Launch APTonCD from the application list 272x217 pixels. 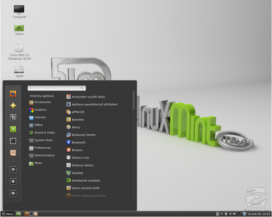pyautogui.click(x=75, y=112)
